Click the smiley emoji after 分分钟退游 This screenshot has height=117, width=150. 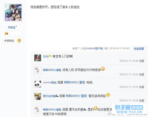[103, 69]
